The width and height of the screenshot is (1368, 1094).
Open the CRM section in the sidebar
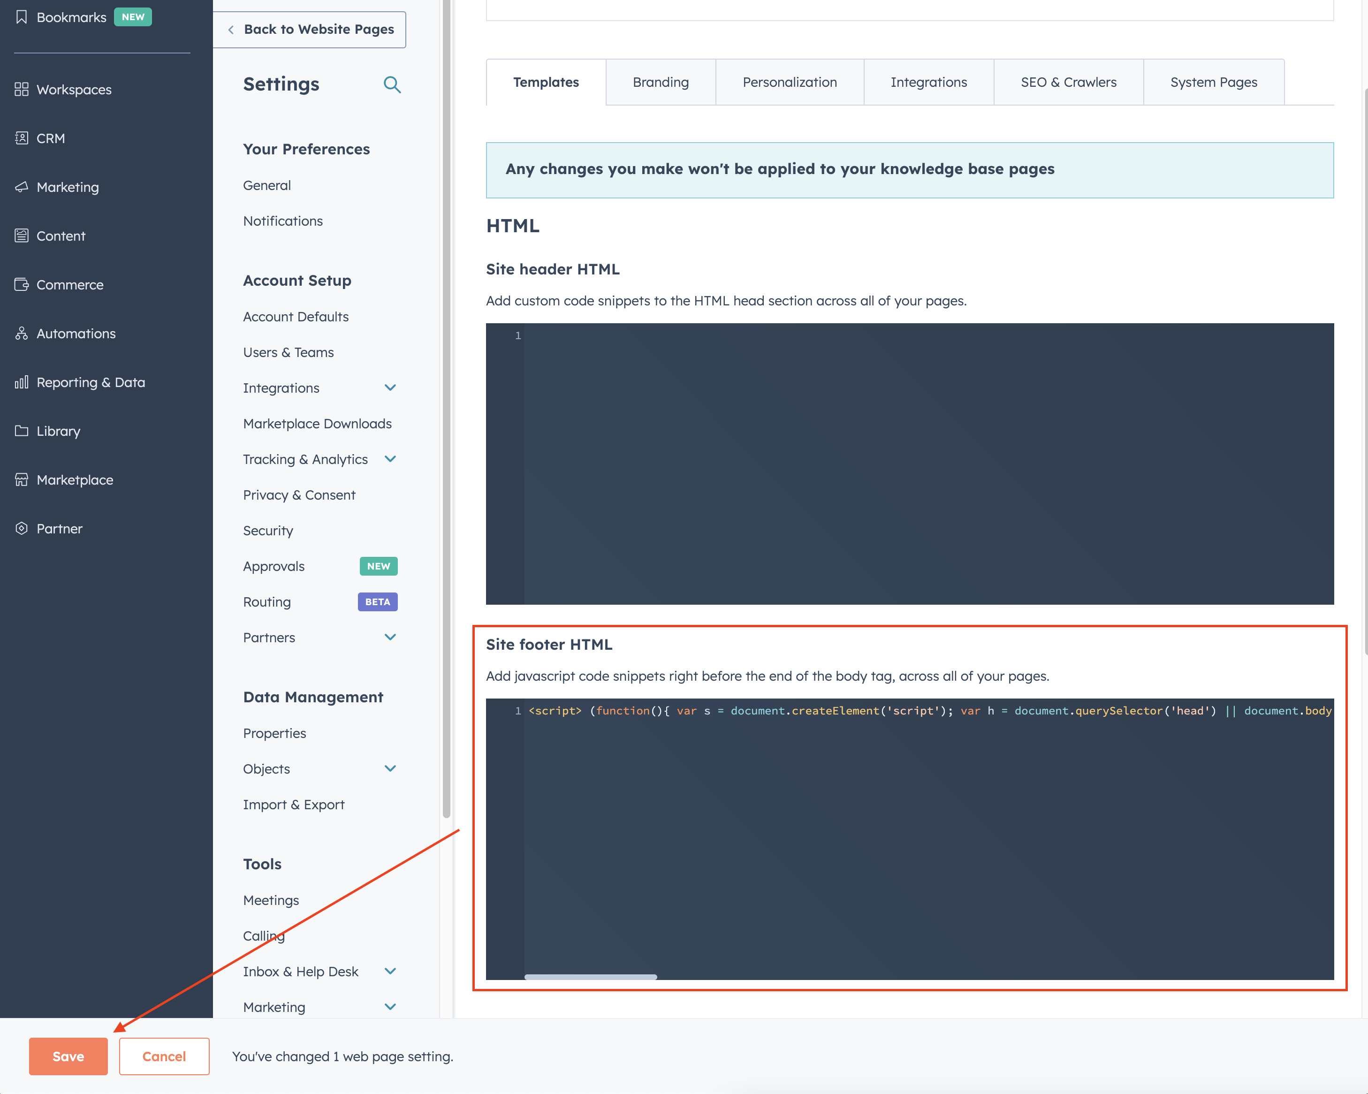[51, 138]
